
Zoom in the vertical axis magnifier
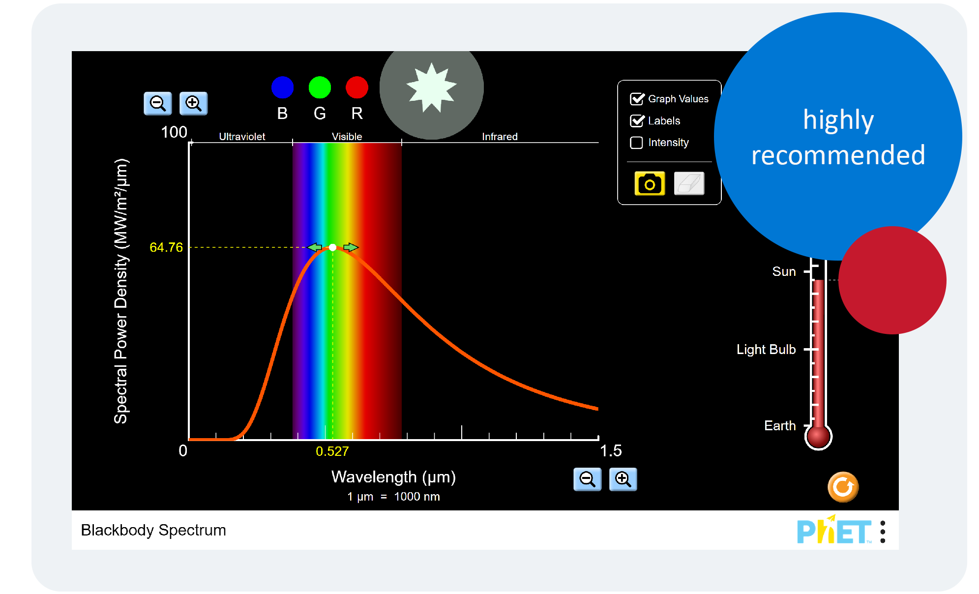coord(193,104)
